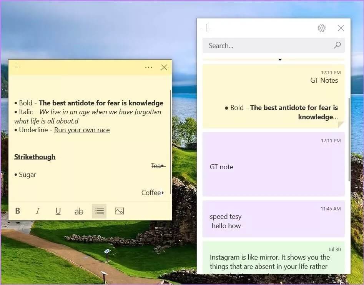Click the Search notes field
The height and width of the screenshot is (285, 364).
[265, 45]
